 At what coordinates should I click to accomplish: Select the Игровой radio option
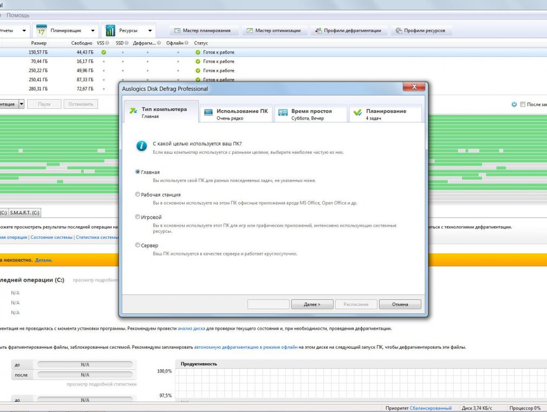(138, 217)
